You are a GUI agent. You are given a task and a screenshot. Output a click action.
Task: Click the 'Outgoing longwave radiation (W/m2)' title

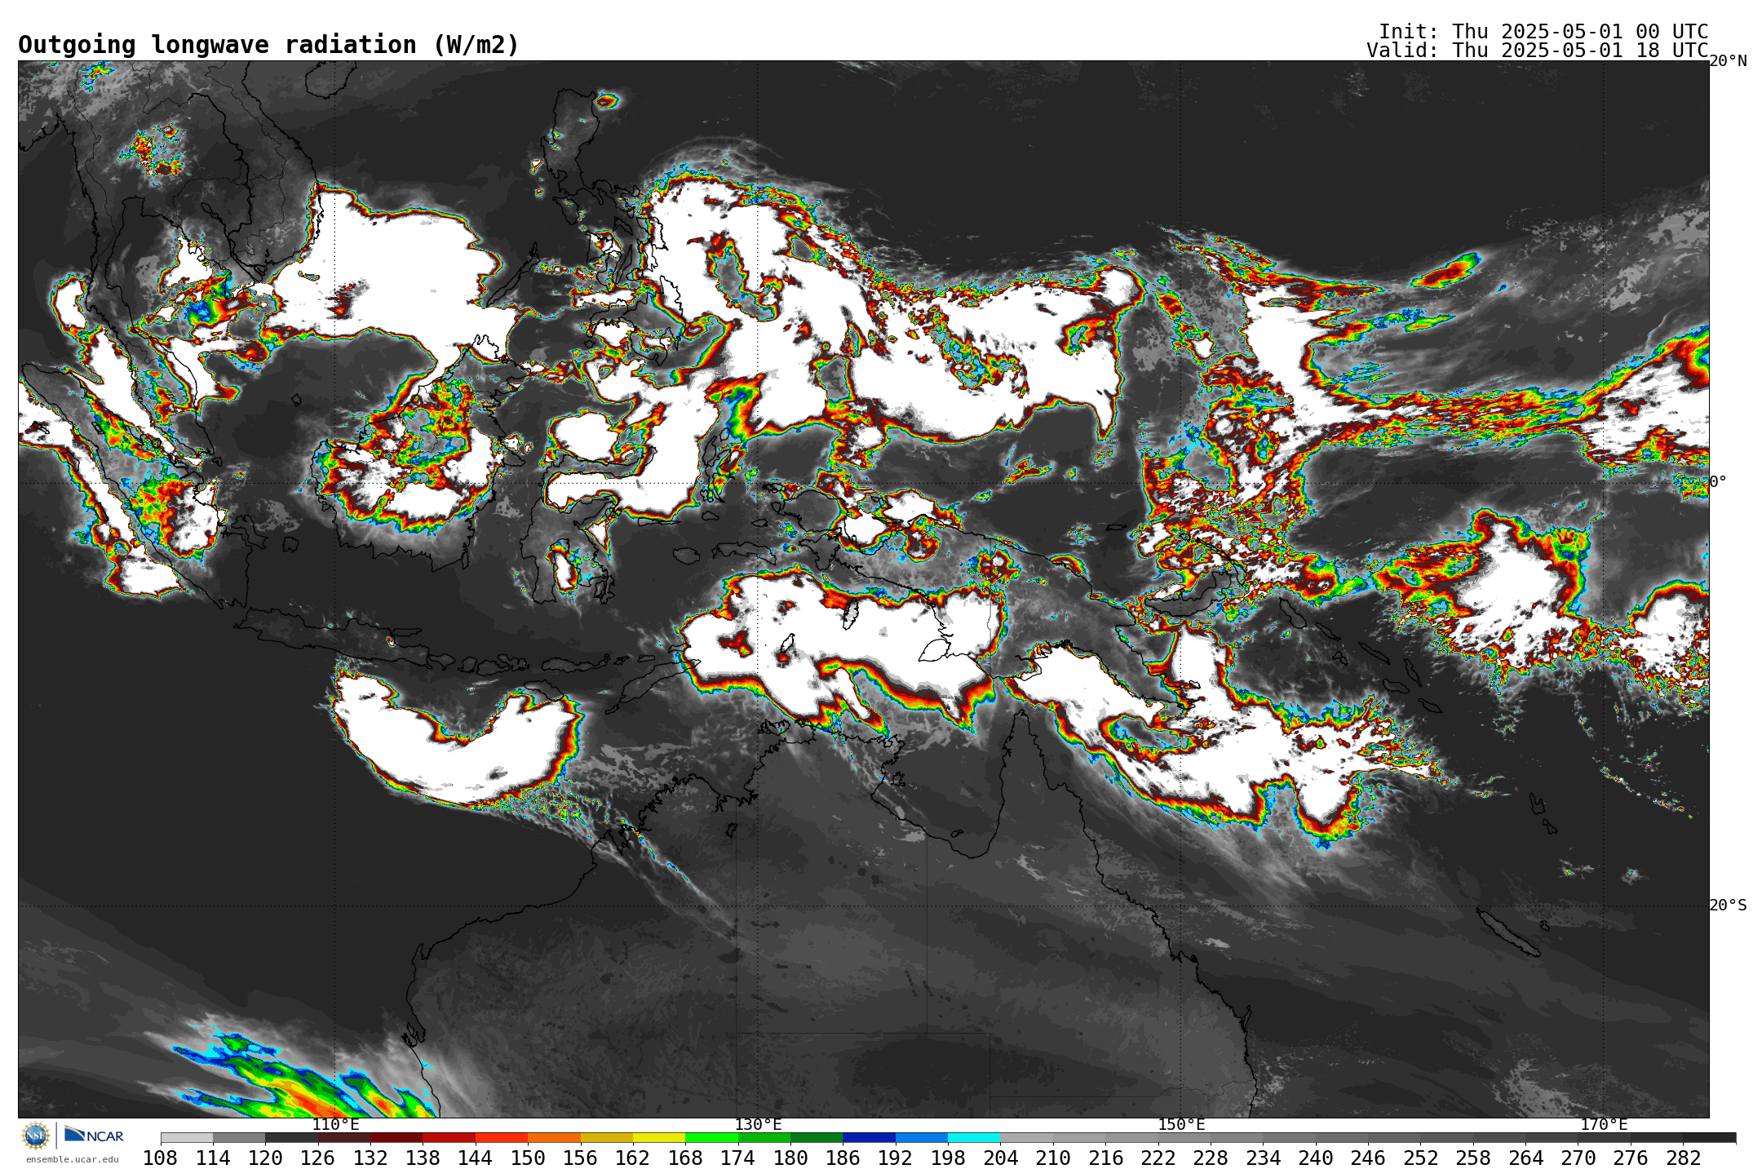click(268, 45)
